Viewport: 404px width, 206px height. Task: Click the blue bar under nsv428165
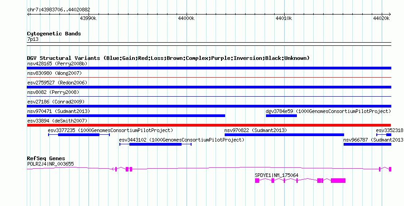click(209, 68)
